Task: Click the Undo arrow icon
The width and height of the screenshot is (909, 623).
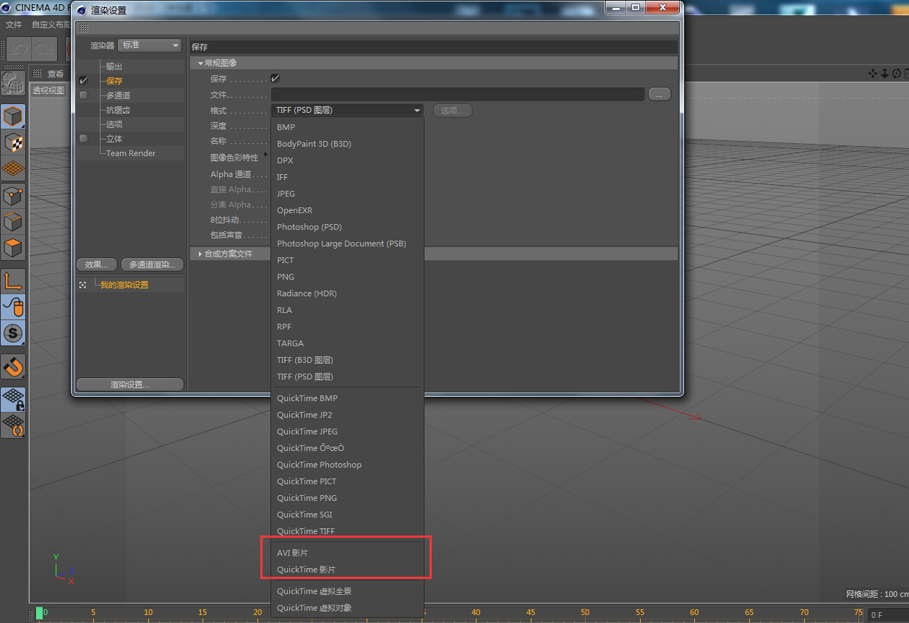Action: 19,49
